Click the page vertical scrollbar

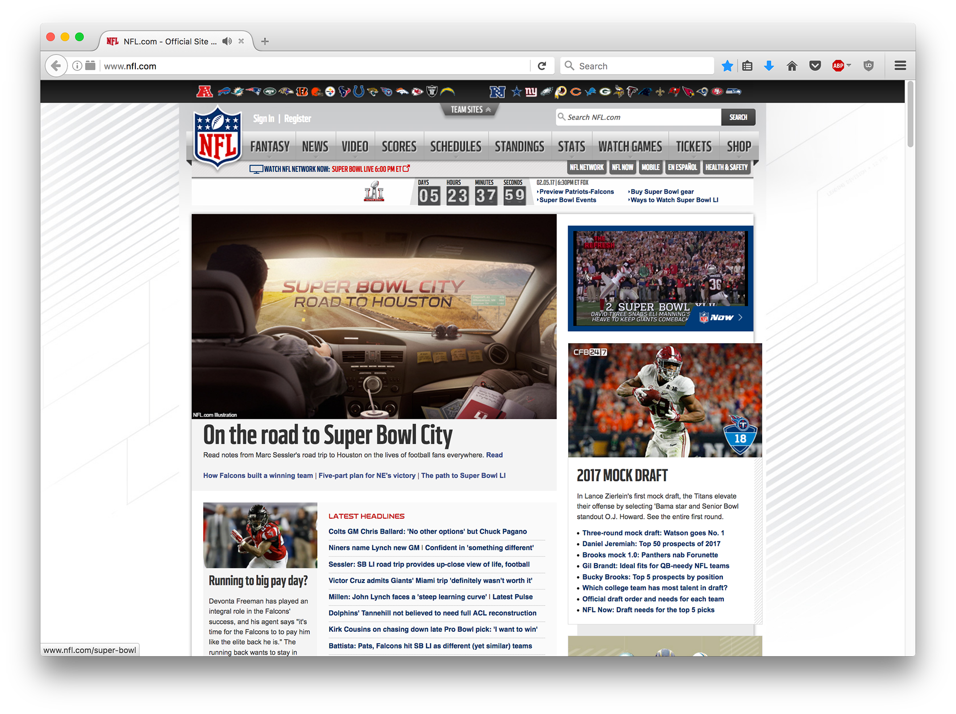[x=910, y=115]
